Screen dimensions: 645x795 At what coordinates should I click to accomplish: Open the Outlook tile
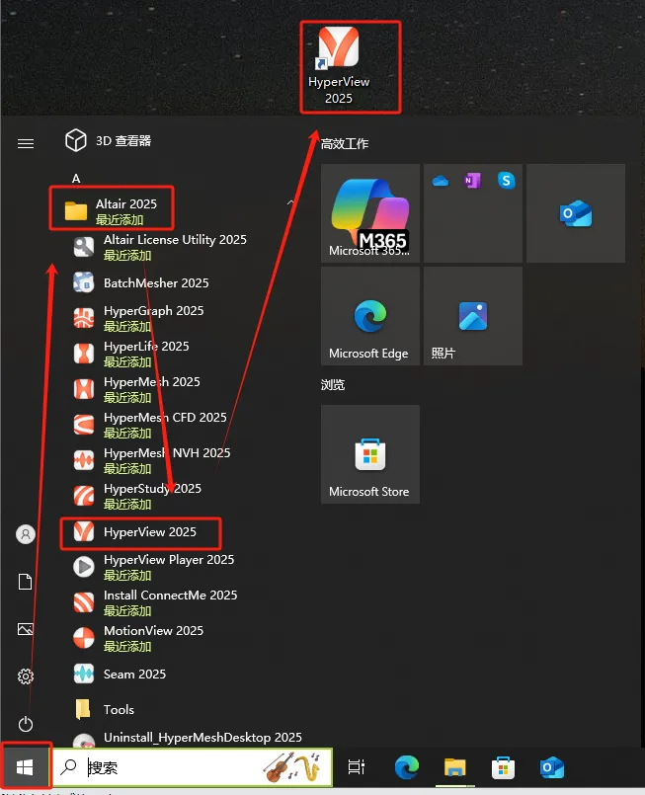point(576,213)
